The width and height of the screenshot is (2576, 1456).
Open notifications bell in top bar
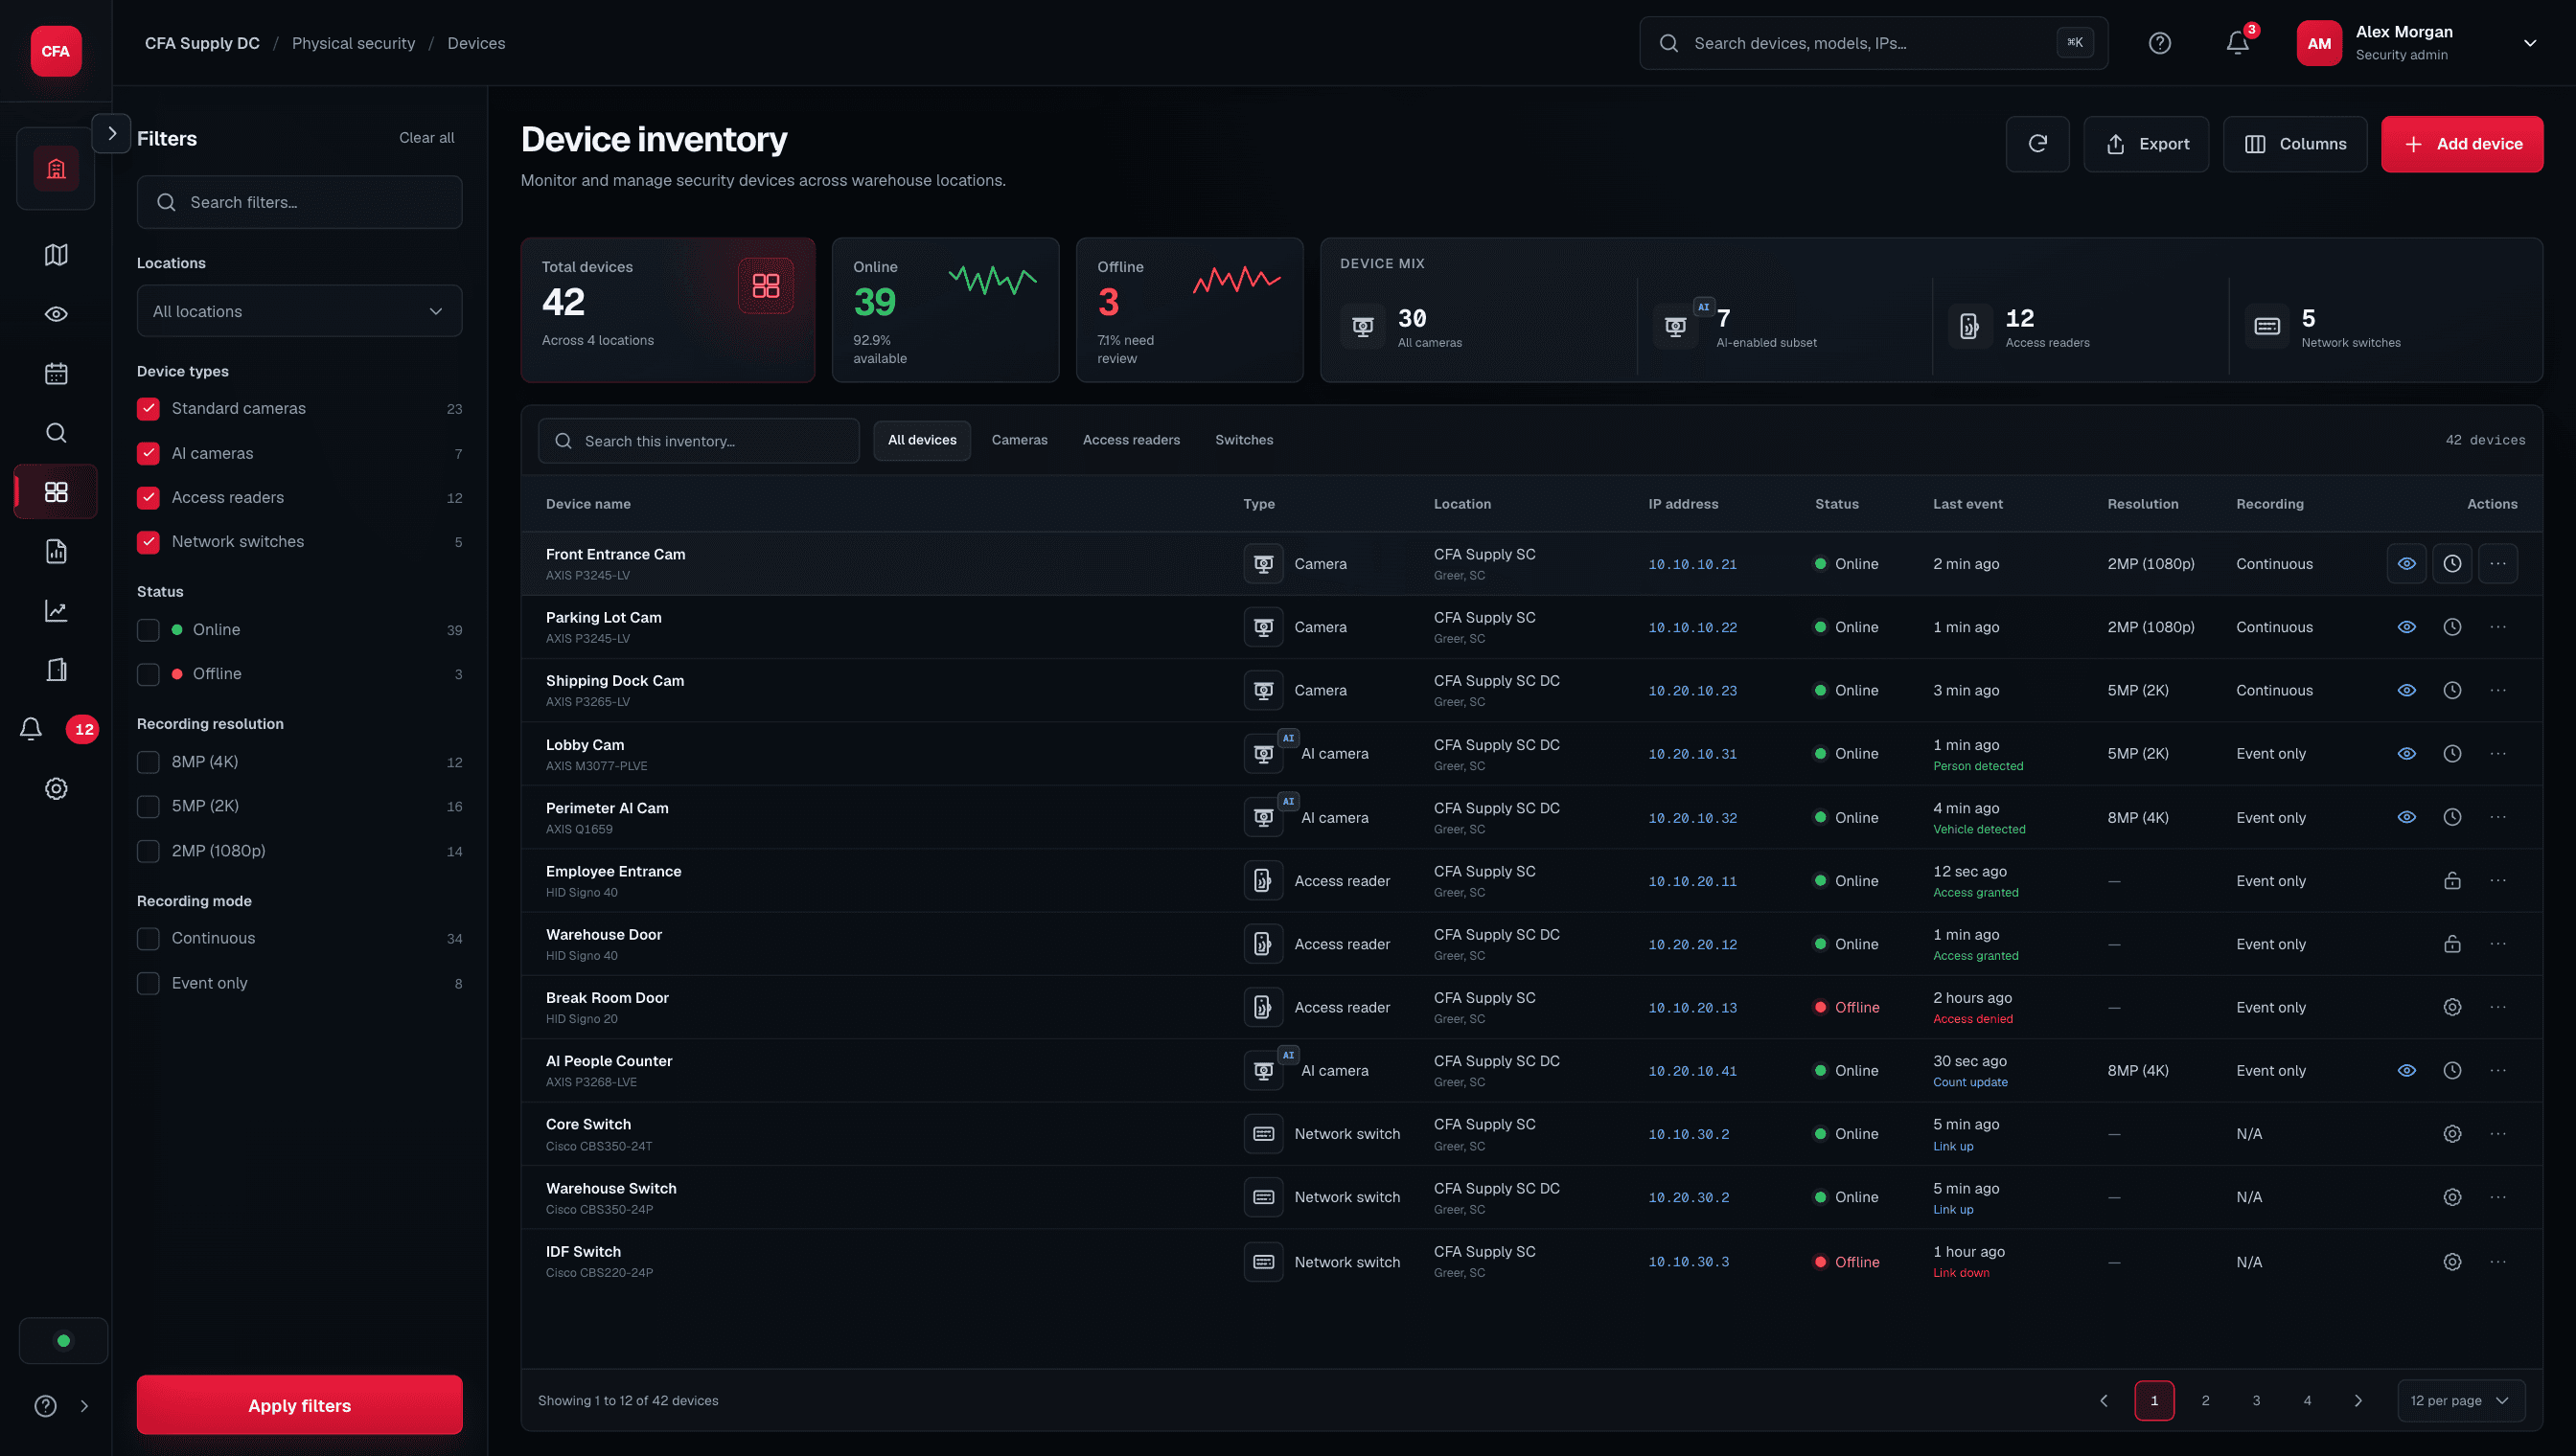point(2238,43)
